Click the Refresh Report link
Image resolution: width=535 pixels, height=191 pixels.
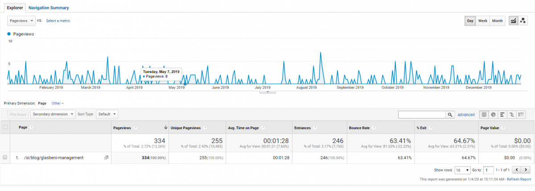coord(519,179)
